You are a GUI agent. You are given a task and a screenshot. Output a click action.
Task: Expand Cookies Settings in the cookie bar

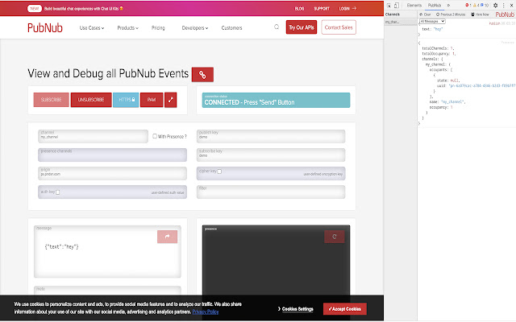pyautogui.click(x=296, y=309)
